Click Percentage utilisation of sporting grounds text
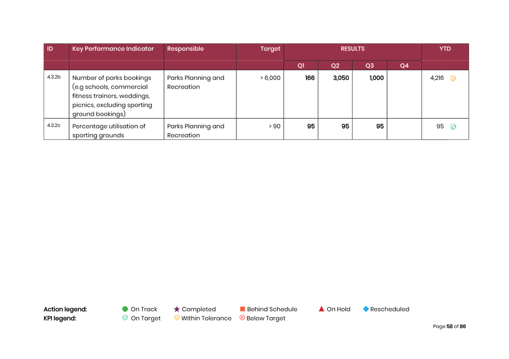509x359 pixels. pyautogui.click(x=109, y=131)
